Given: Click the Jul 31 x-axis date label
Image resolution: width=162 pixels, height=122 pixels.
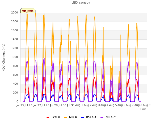Looking at the screenshot, I should pos(71,105).
